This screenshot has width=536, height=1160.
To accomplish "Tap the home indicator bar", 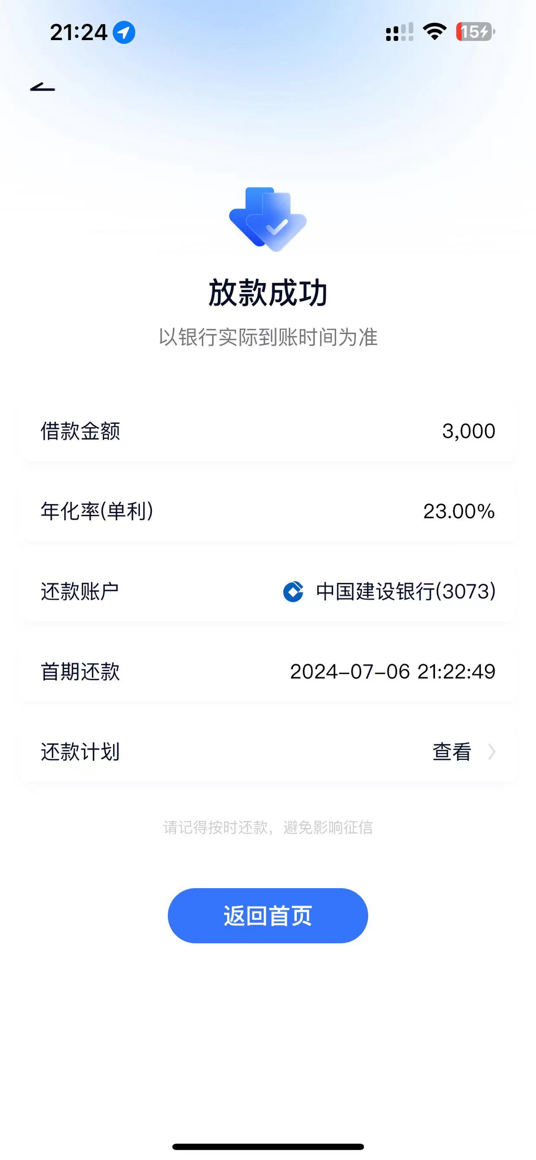I will tap(268, 1147).
